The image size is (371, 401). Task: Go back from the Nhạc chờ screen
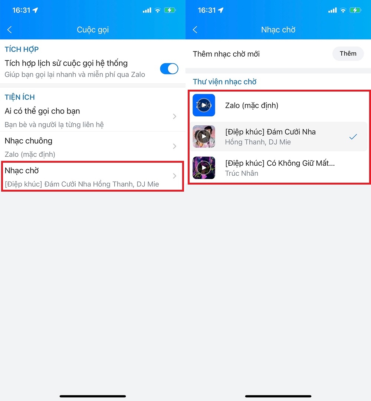[x=195, y=30]
